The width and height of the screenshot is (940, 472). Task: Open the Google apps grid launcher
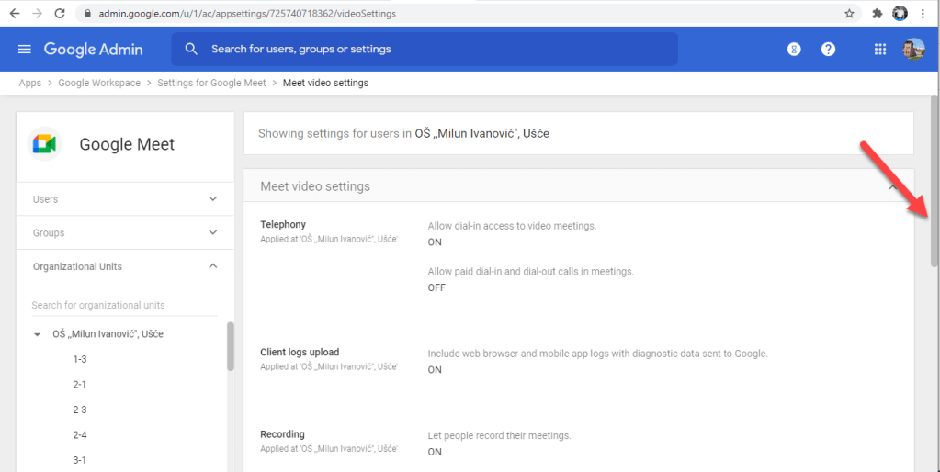point(879,49)
